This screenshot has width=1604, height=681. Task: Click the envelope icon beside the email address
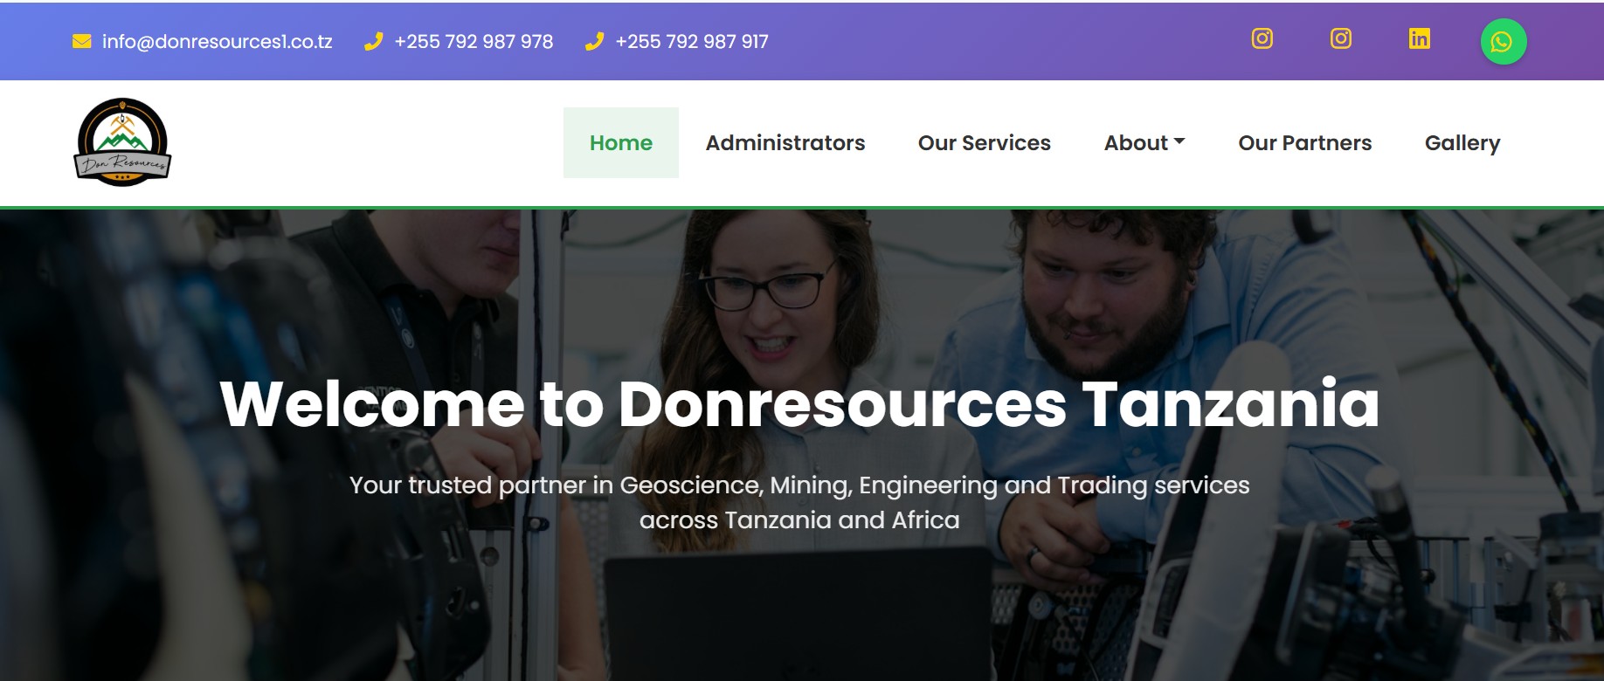tap(81, 41)
